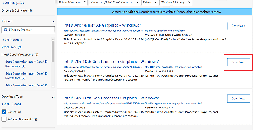253x130 pixels.
Task: Open Intel 7th-10th Gen Processor Graphics title
Action: coord(111,62)
